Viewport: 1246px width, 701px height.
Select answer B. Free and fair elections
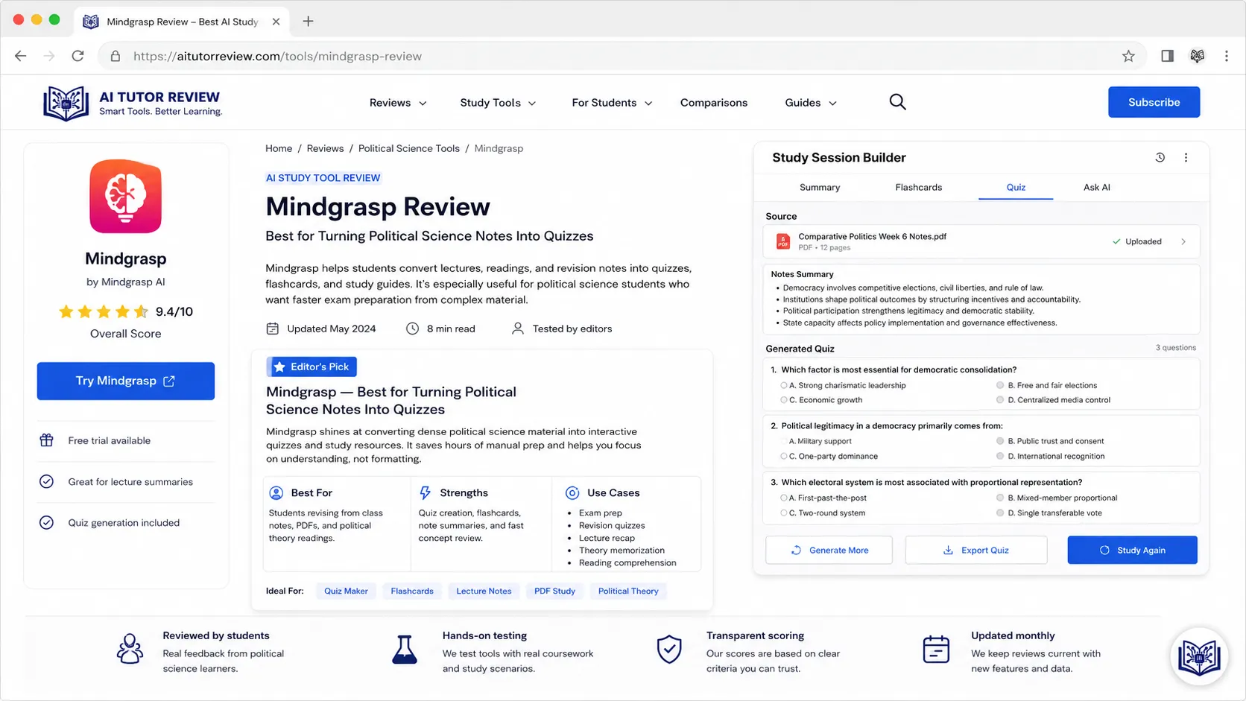[x=1046, y=385]
